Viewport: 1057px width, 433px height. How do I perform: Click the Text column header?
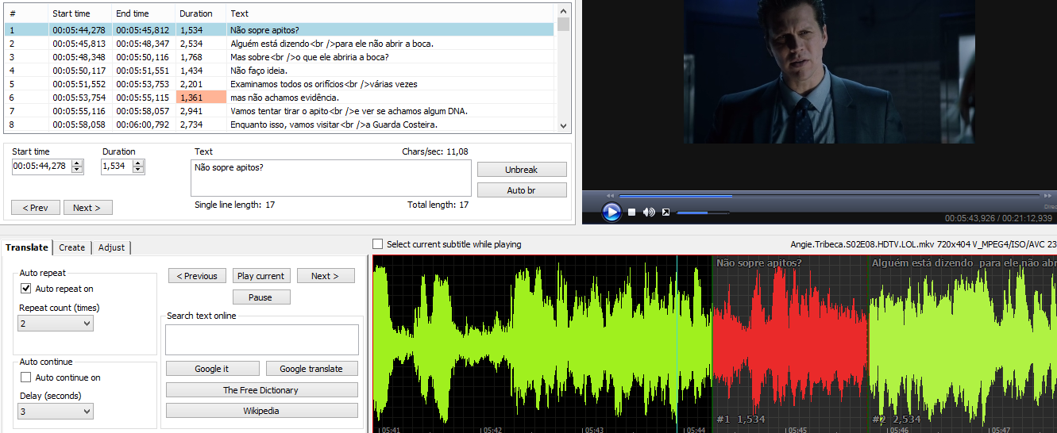pos(392,13)
